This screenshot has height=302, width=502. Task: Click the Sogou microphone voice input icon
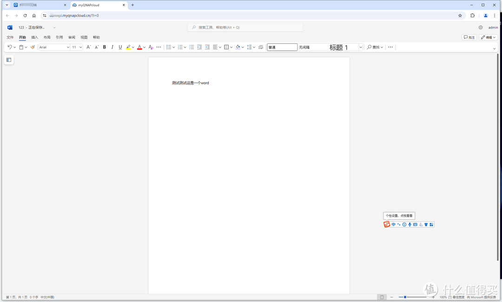tap(410, 225)
